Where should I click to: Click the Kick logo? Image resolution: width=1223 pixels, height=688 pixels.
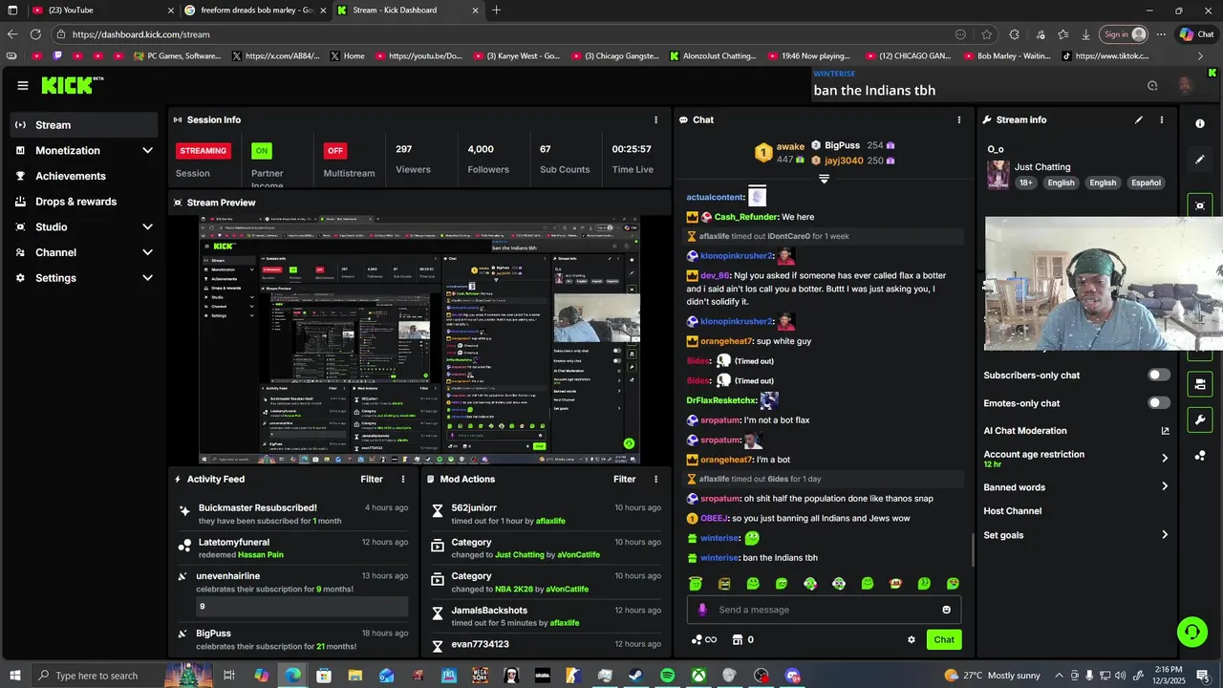tap(72, 85)
